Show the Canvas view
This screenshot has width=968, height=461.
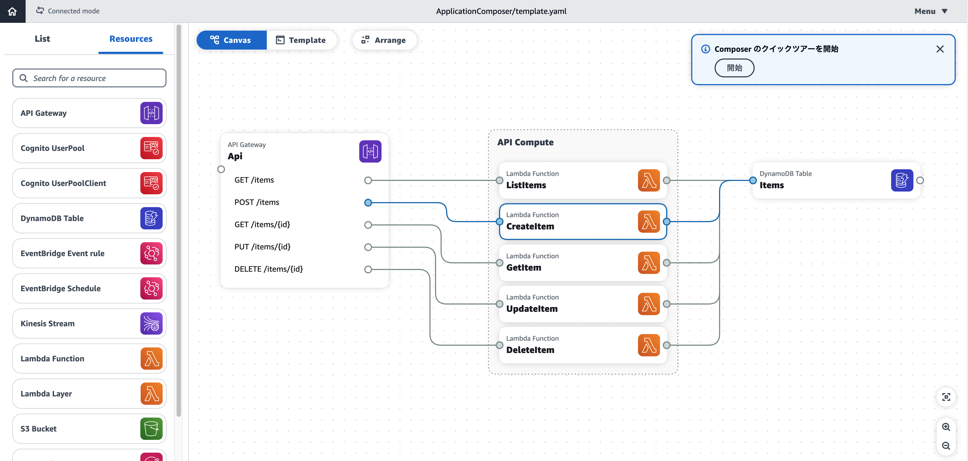pos(231,40)
